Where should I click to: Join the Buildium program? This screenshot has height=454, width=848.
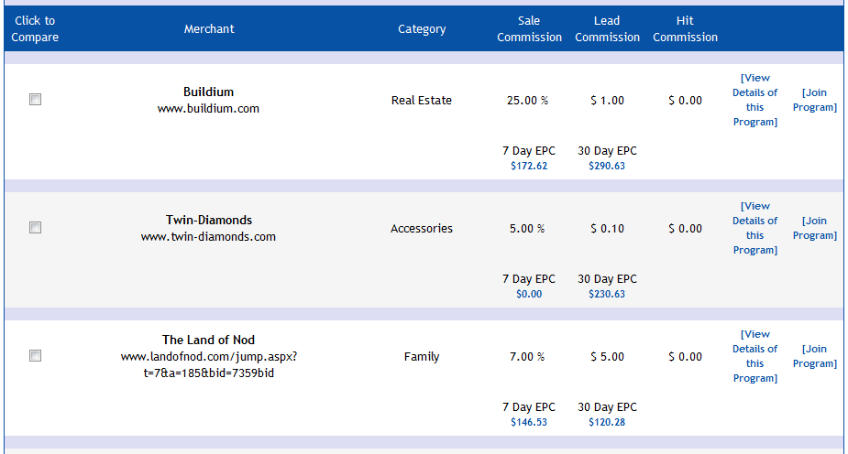(814, 100)
